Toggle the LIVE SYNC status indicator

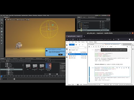106,15
